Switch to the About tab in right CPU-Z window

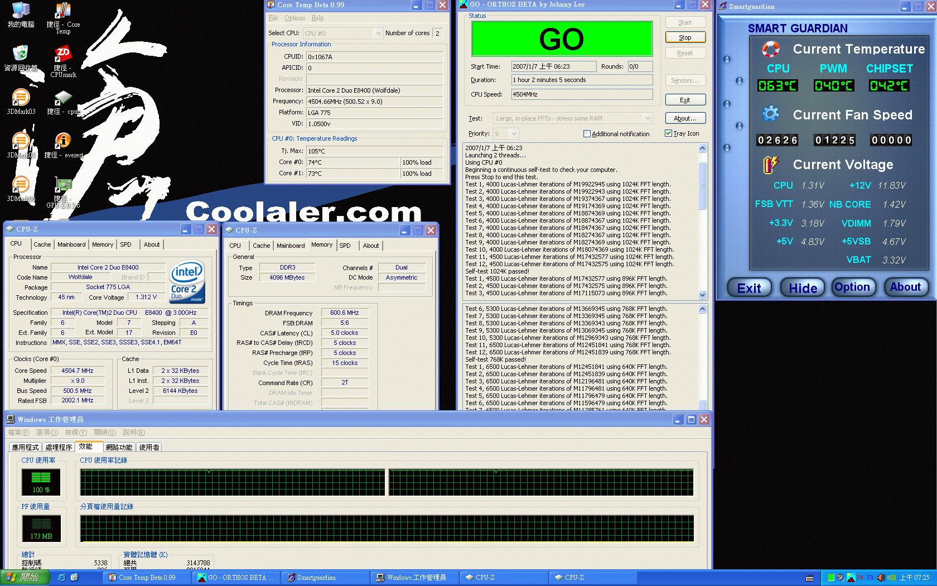(x=371, y=246)
